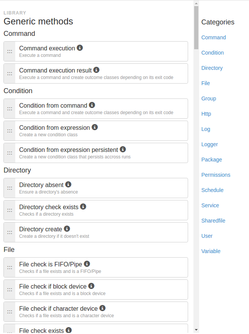Click drag handle of Condition from expression
Image resolution: width=249 pixels, height=334 pixels.
click(x=10, y=131)
